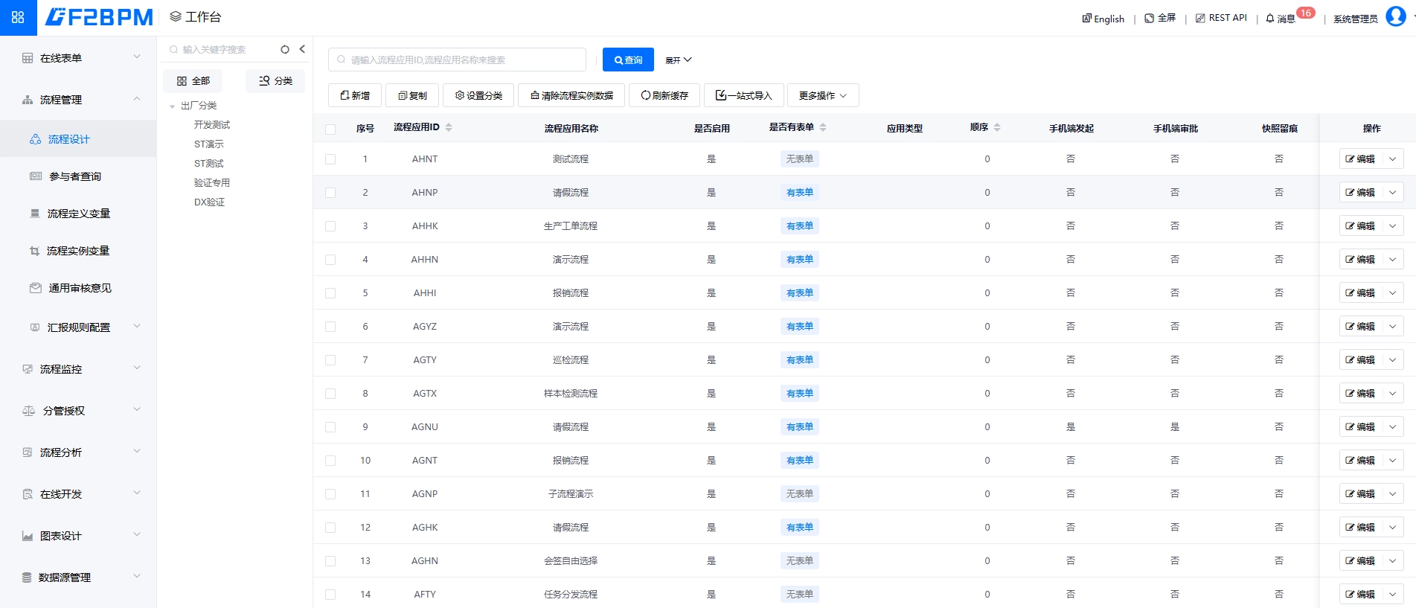Switch to the 全部 tab
This screenshot has height=608, width=1416.
coord(193,80)
